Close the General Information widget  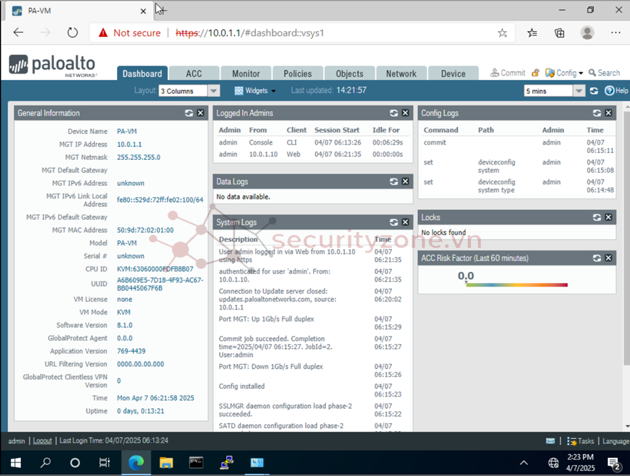[x=200, y=113]
